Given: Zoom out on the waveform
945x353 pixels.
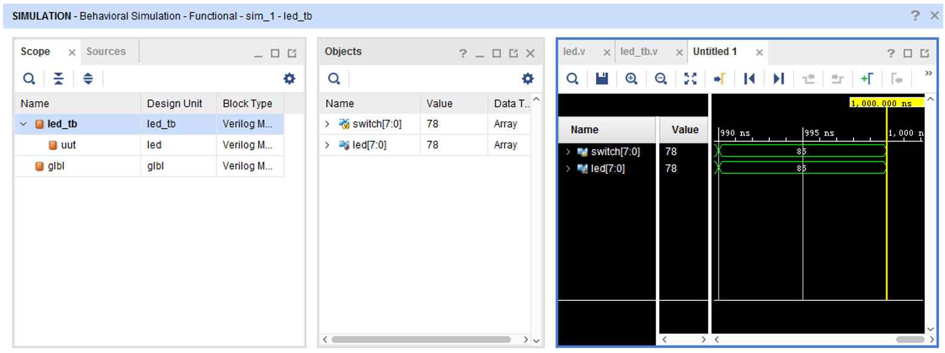Looking at the screenshot, I should click(661, 79).
